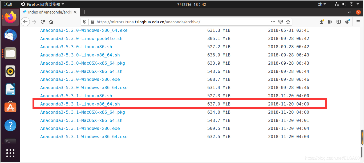364x163 pixels.
Task: Reload the current page
Action: coord(43,22)
